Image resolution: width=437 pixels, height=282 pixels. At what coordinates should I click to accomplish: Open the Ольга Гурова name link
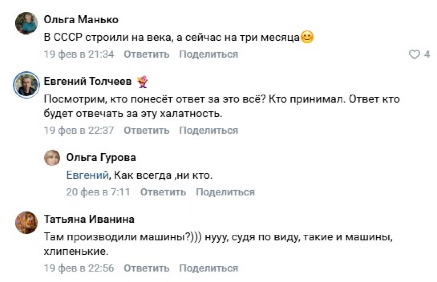point(101,157)
